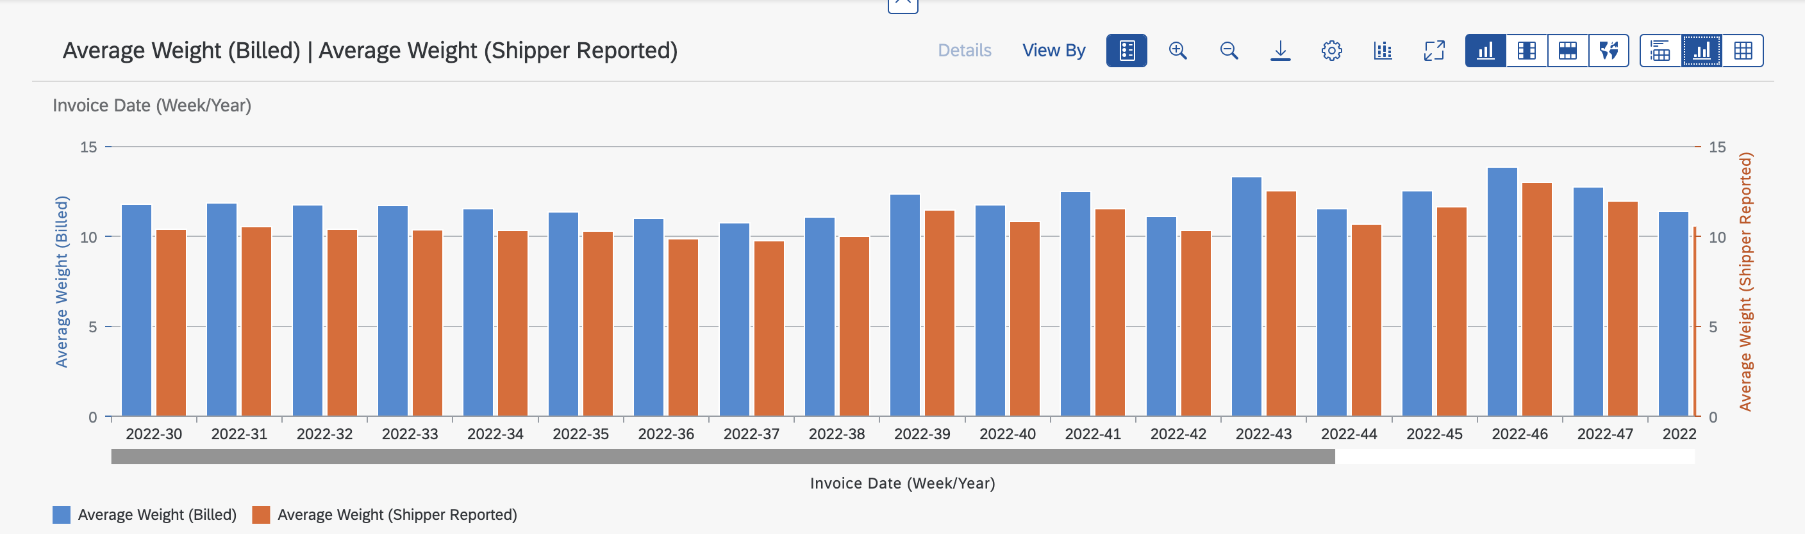The height and width of the screenshot is (534, 1805).
Task: Select row-split chart layout button
Action: pyautogui.click(x=1568, y=51)
